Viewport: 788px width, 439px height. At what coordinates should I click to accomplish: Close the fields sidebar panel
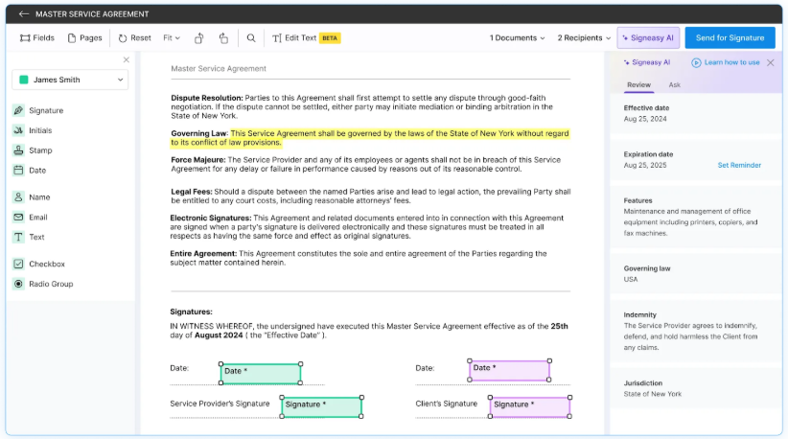point(126,59)
